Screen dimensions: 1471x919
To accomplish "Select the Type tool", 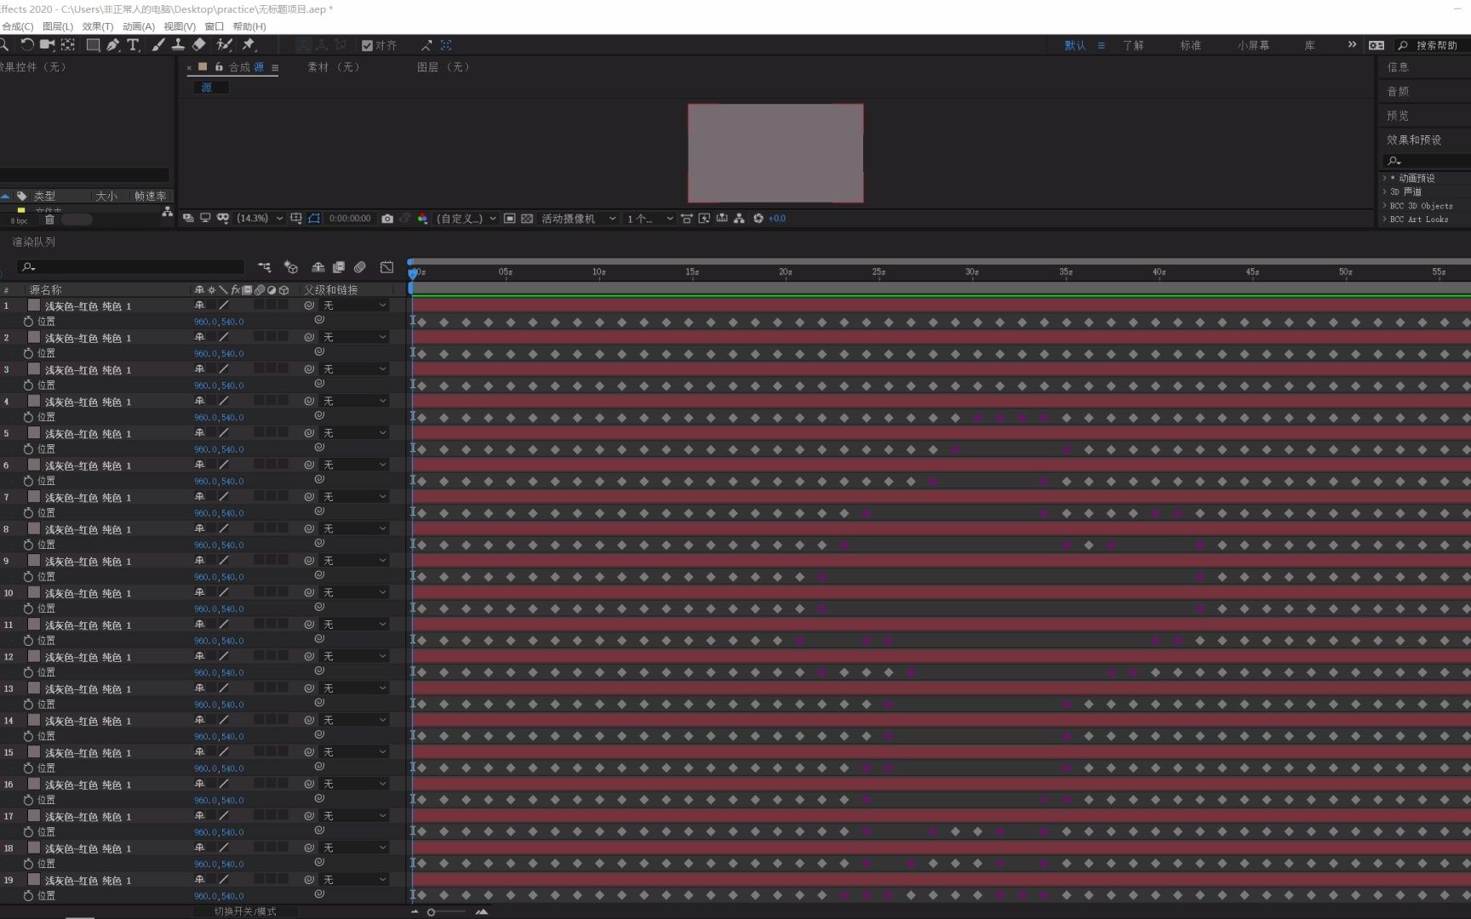I will coord(133,45).
